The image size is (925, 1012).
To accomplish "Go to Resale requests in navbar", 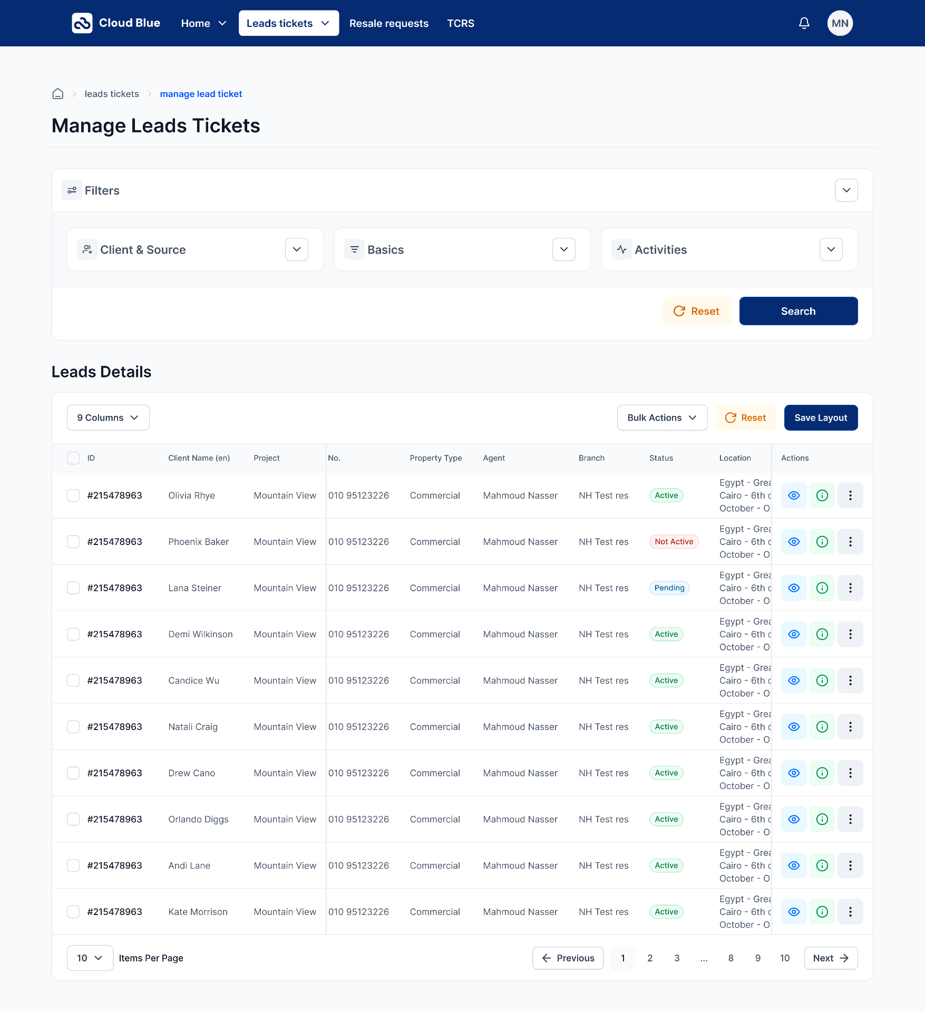I will (x=389, y=23).
